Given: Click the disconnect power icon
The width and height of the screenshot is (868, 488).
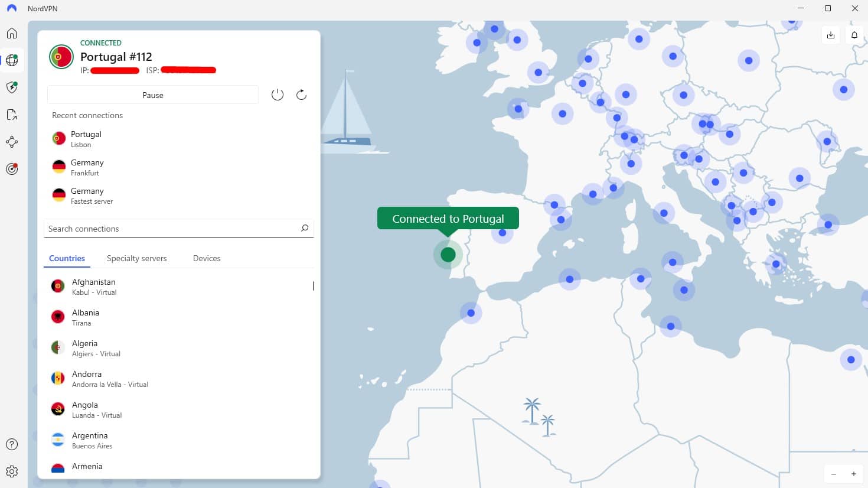Looking at the screenshot, I should pos(278,95).
